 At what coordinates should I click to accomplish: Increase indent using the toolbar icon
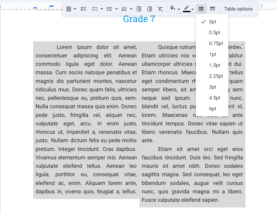pos(149,9)
